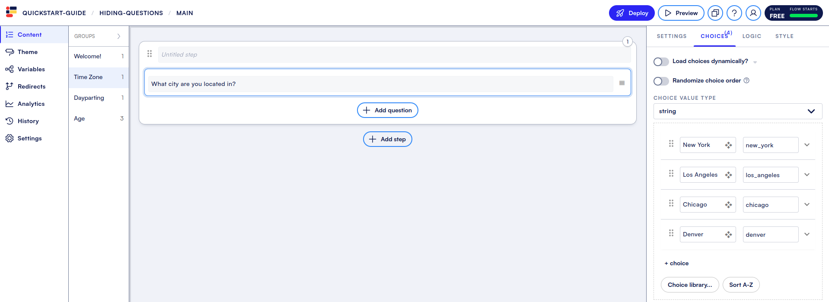Click the duplicate flow icon in header
Screen dimensions: 829x302
coord(715,13)
